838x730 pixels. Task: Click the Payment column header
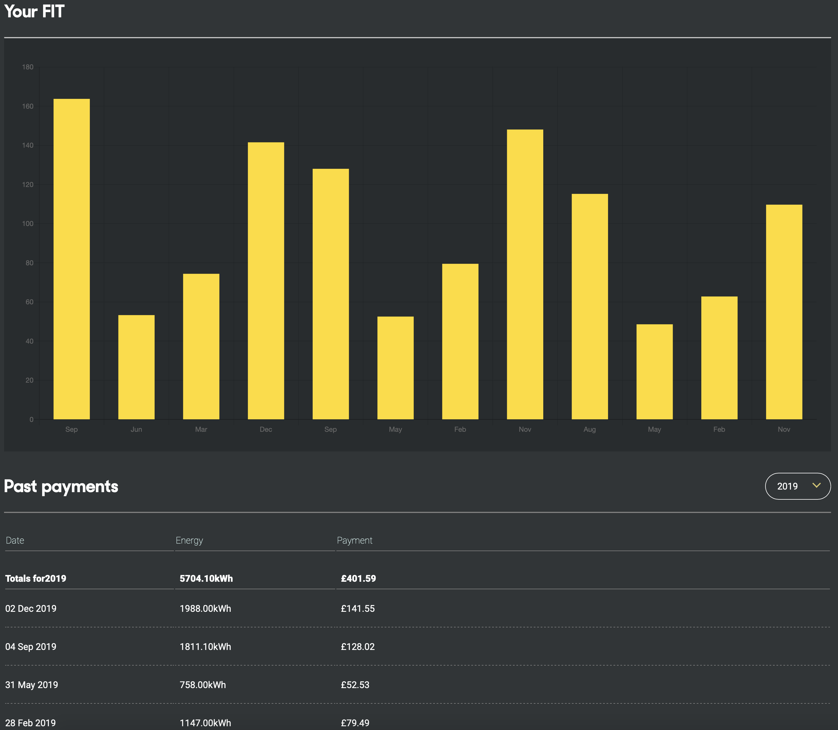pyautogui.click(x=355, y=541)
